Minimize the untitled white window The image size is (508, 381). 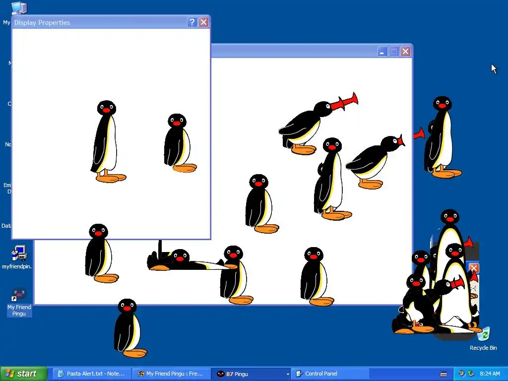pyautogui.click(x=382, y=52)
